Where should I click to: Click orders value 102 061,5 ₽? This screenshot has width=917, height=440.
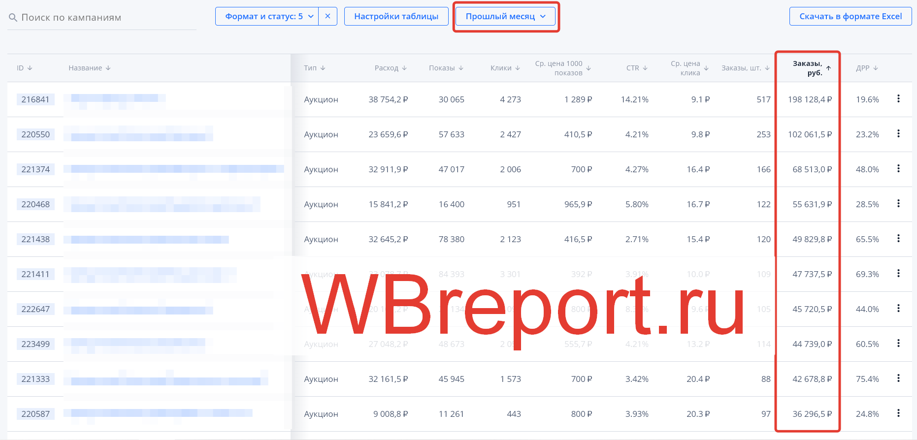tap(810, 134)
